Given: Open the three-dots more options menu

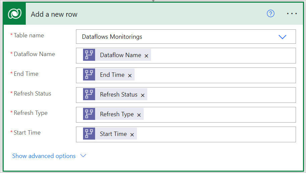Looking at the screenshot, I should click(292, 14).
